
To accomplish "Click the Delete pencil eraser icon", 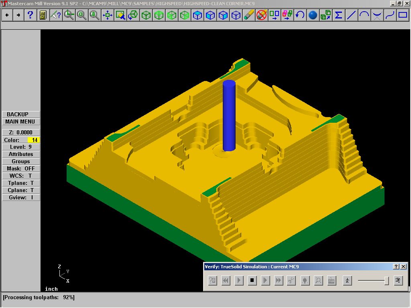I will [249, 15].
